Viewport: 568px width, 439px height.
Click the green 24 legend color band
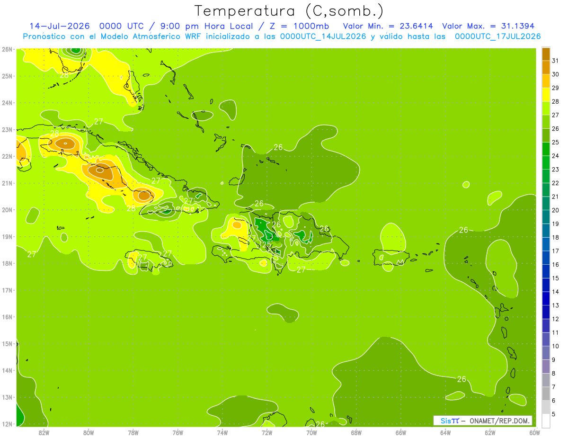tap(546, 149)
